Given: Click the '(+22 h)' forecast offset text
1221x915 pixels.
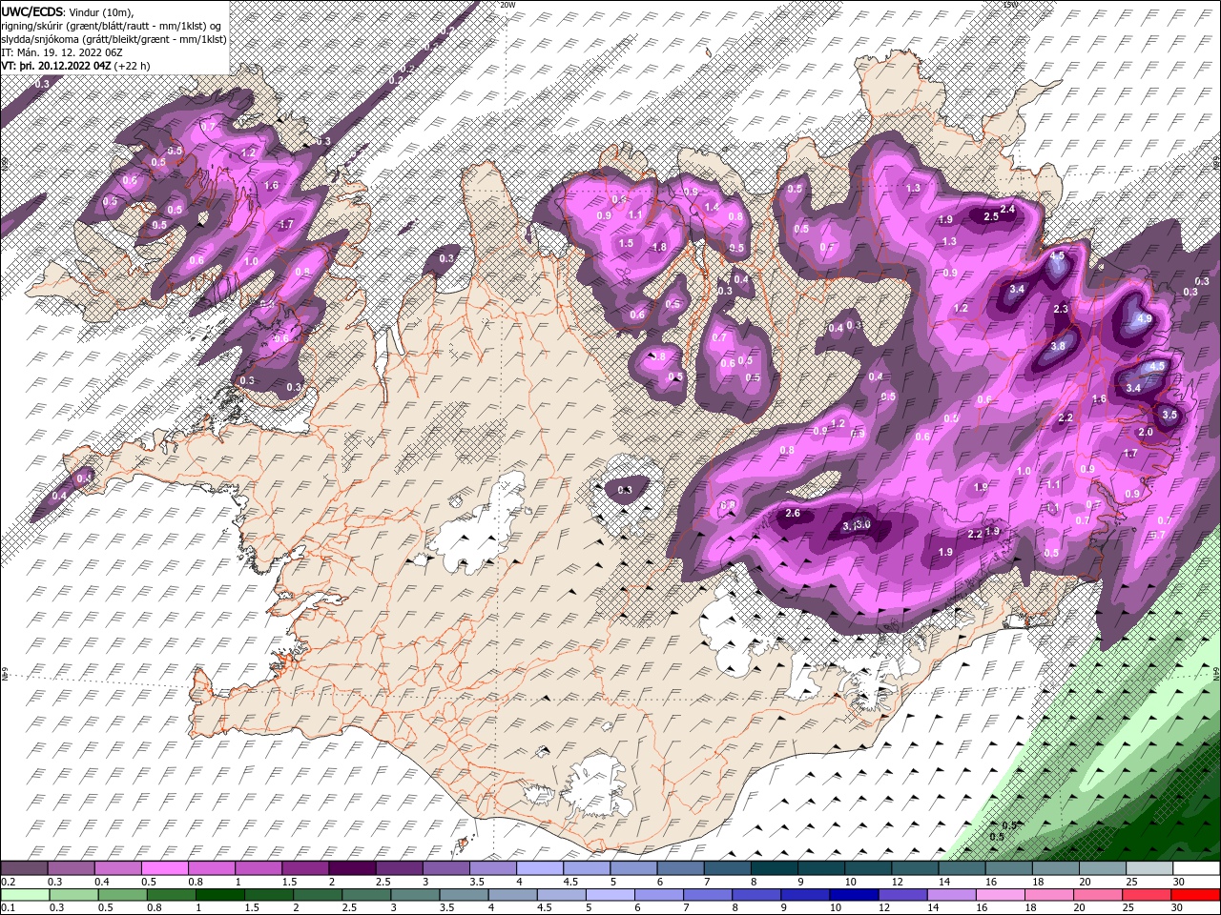Looking at the screenshot, I should 134,66.
